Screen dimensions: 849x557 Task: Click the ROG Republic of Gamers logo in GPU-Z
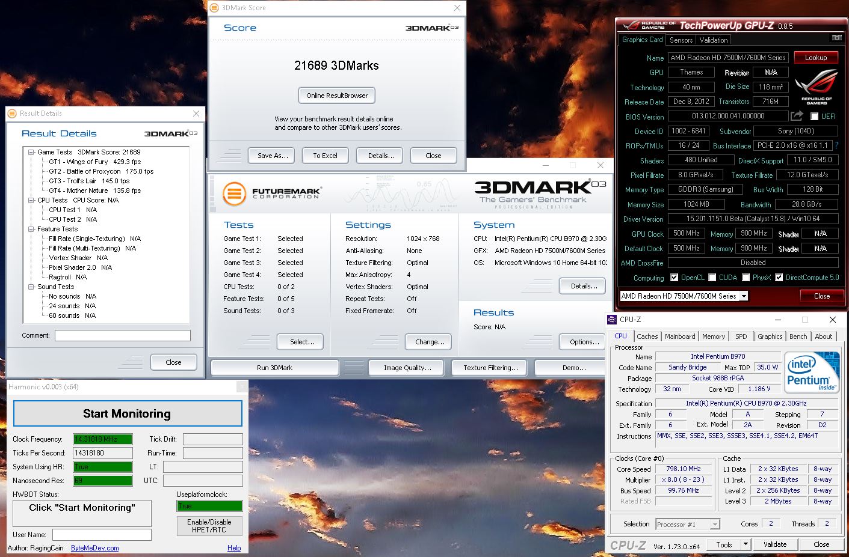point(817,87)
